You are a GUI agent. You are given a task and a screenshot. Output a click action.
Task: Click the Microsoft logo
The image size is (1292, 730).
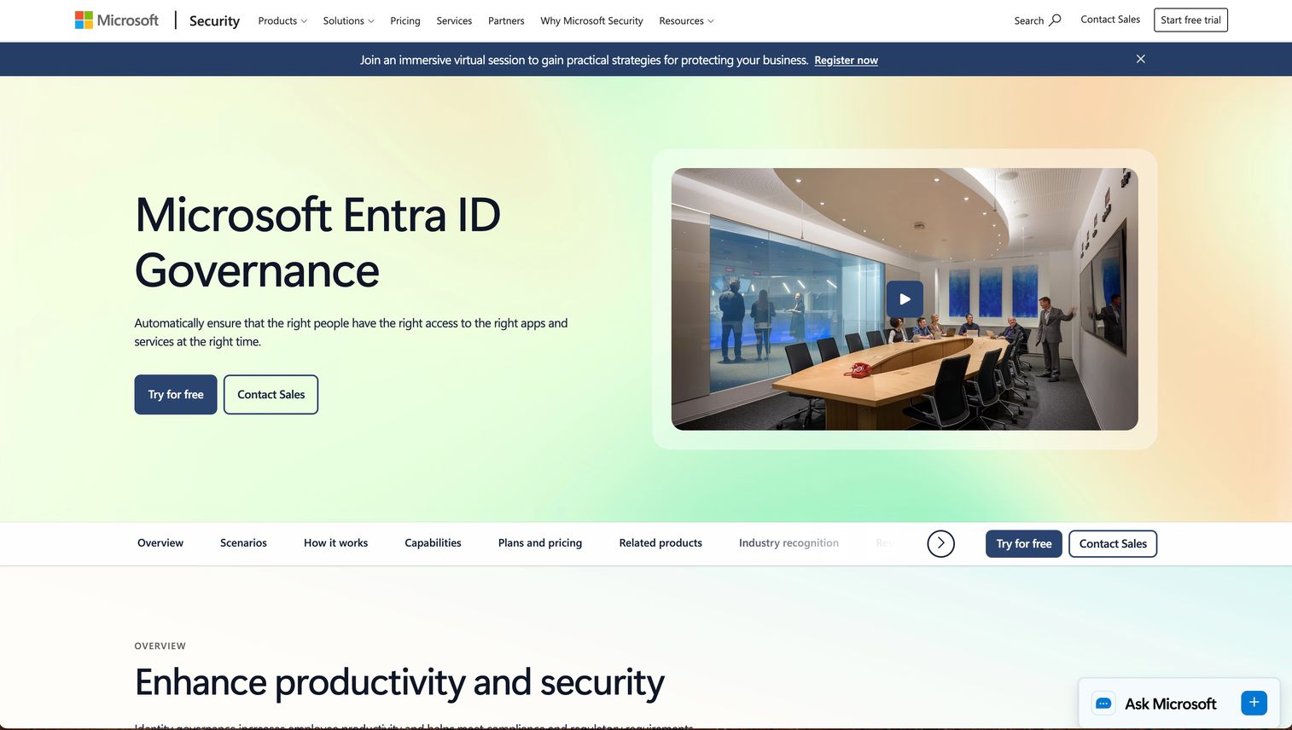117,20
